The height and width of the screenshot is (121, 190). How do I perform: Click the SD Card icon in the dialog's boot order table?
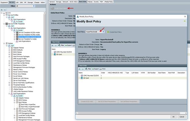click(82, 78)
